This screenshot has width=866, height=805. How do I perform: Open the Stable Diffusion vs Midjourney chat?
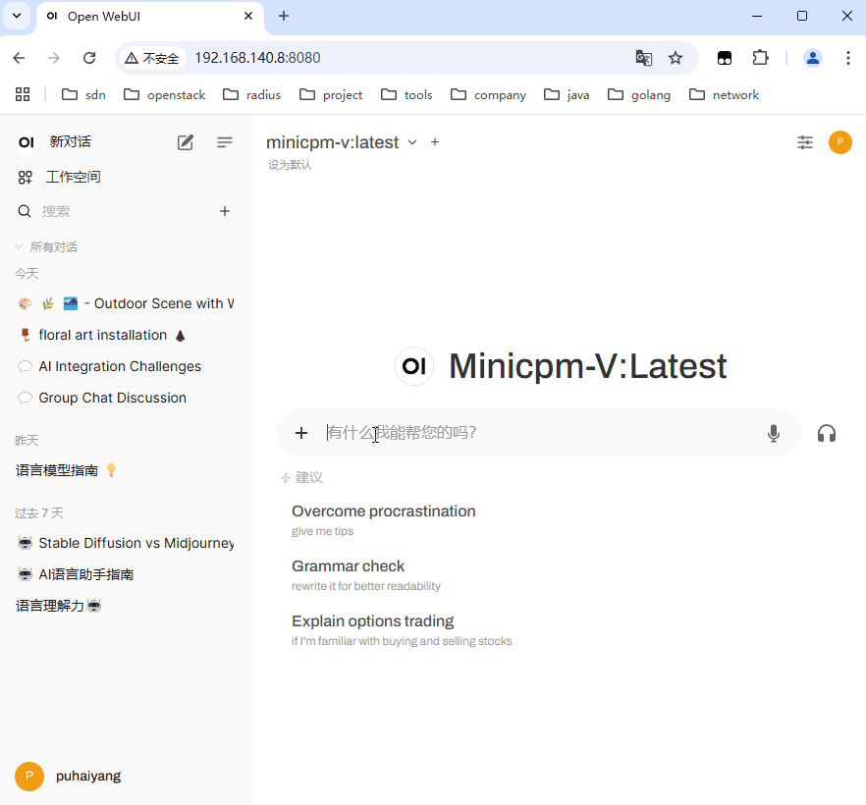pos(126,543)
